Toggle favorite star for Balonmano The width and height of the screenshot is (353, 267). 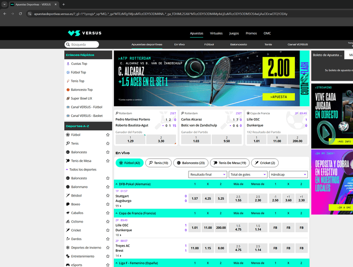click(108, 187)
